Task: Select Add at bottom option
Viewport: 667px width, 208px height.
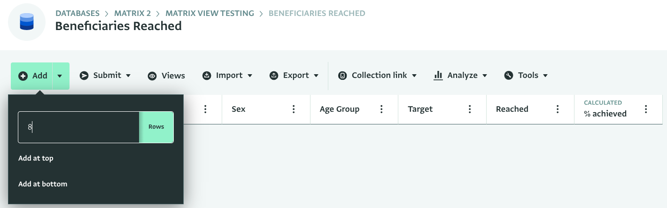Action: click(43, 184)
